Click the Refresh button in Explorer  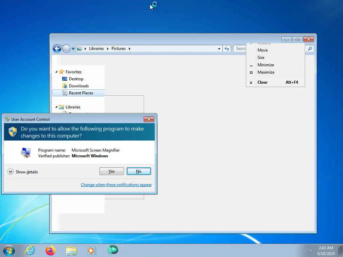tap(227, 49)
